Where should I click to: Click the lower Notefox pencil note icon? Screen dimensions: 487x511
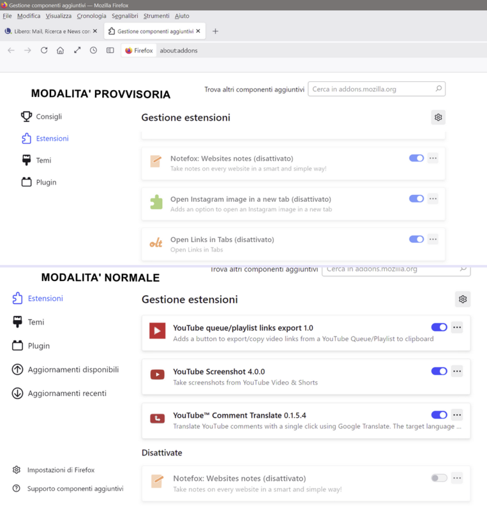(x=158, y=482)
